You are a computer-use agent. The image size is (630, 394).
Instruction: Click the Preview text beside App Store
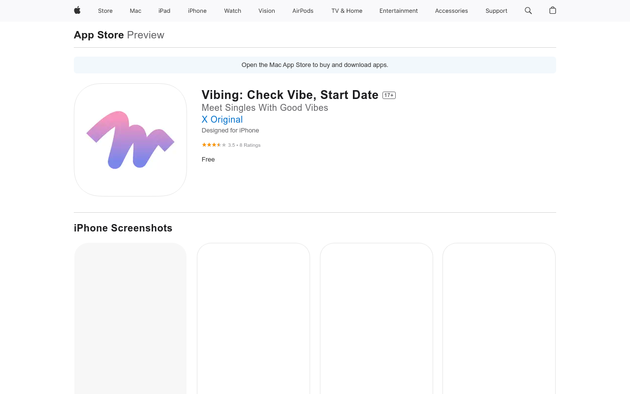click(146, 35)
